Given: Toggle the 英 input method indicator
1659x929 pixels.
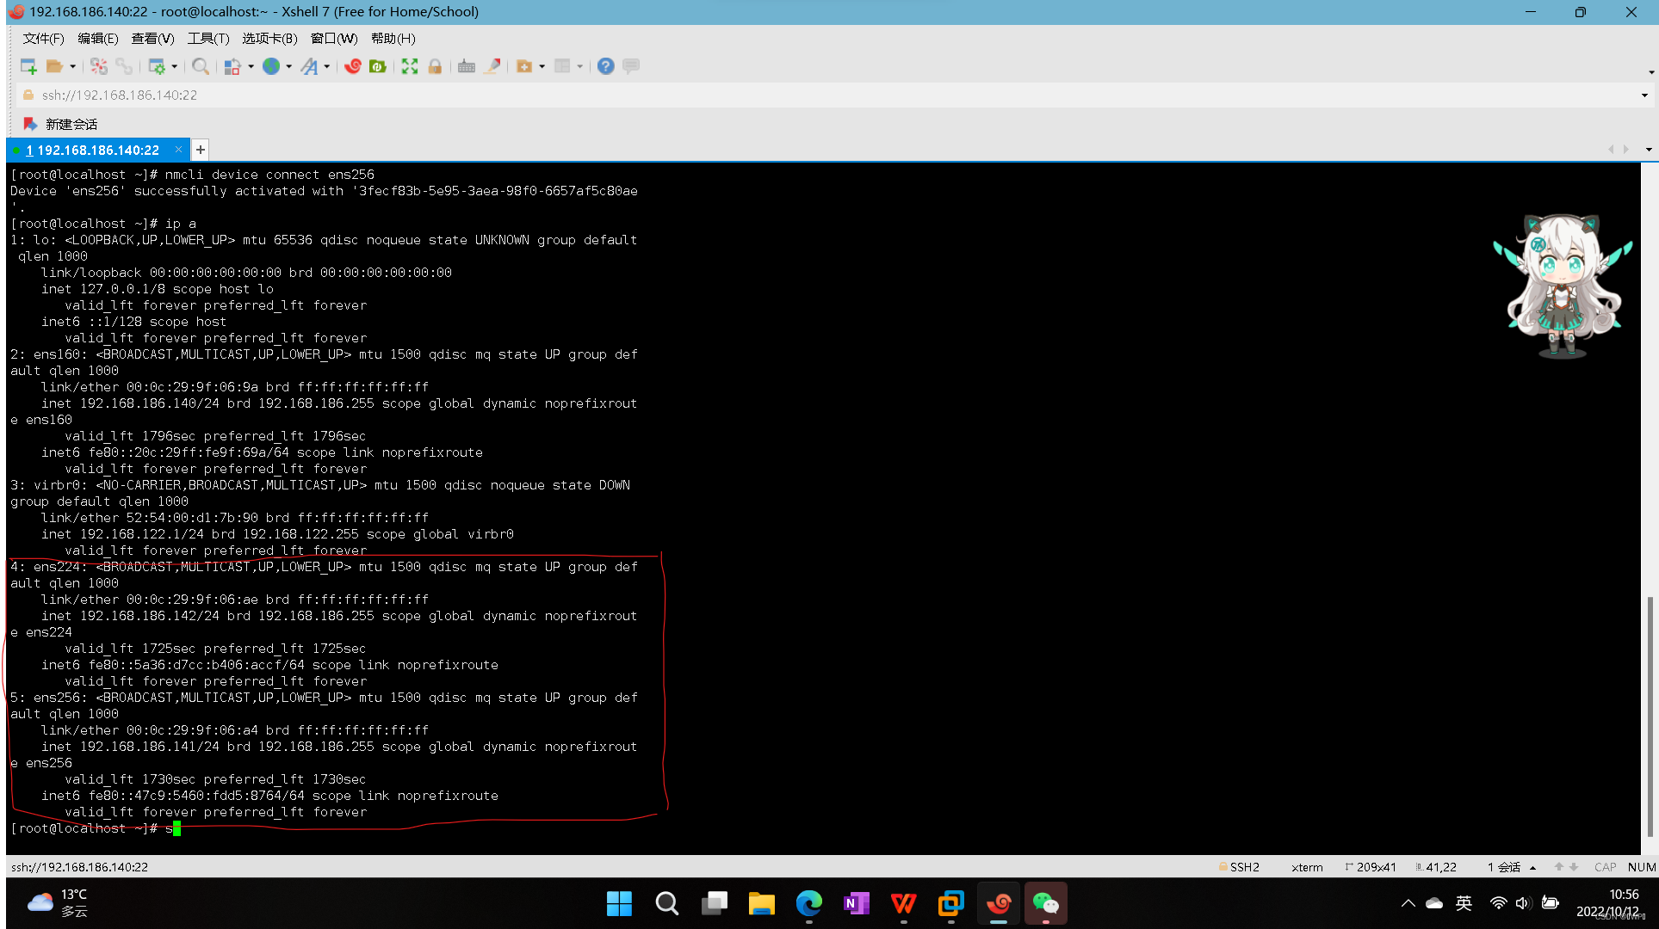Looking at the screenshot, I should [x=1464, y=903].
